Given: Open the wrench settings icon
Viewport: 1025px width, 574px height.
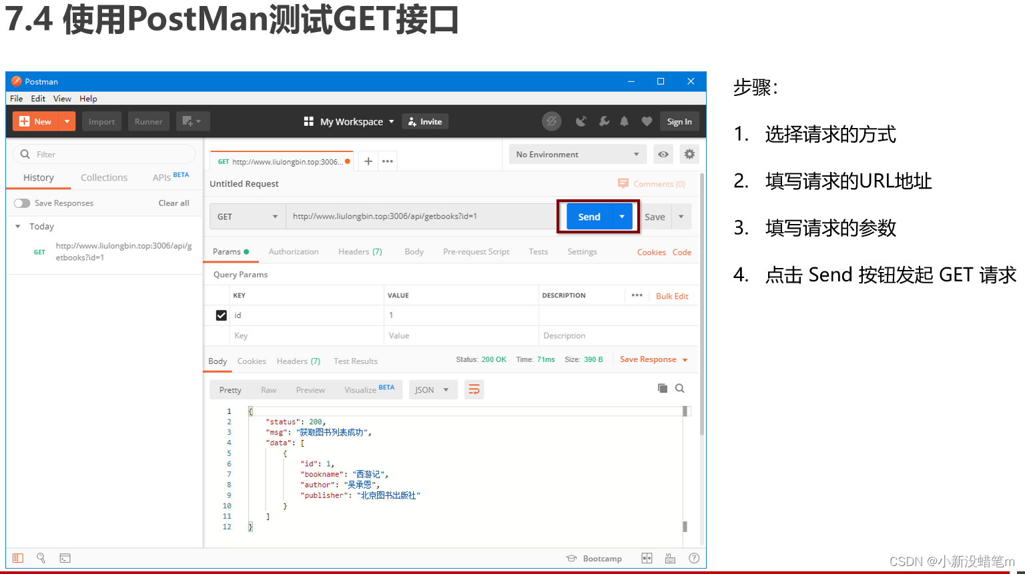Looking at the screenshot, I should pyautogui.click(x=604, y=121).
